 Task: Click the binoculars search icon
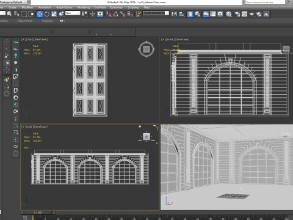click(288, 2)
